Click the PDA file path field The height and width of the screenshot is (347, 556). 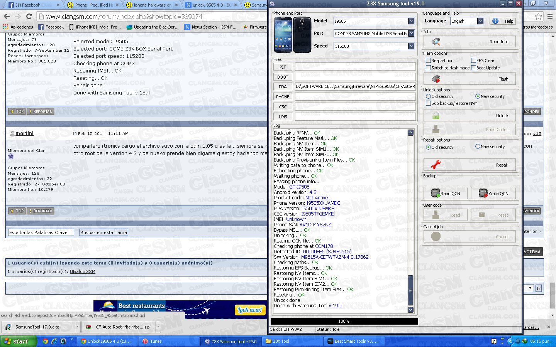355,87
